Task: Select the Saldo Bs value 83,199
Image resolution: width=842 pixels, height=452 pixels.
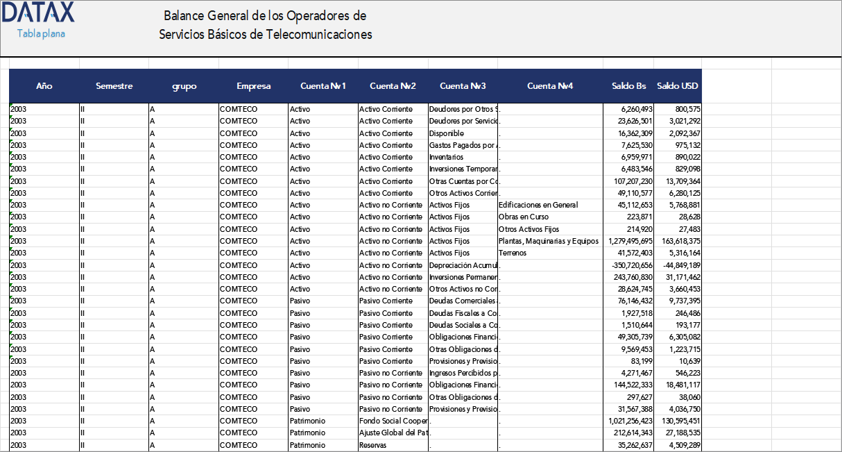Action: (x=629, y=361)
